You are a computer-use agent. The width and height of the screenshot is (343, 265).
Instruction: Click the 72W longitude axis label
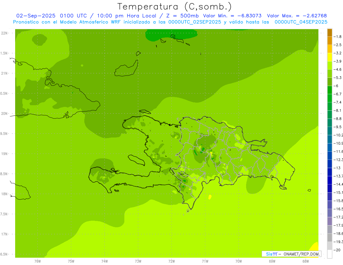(171, 261)
